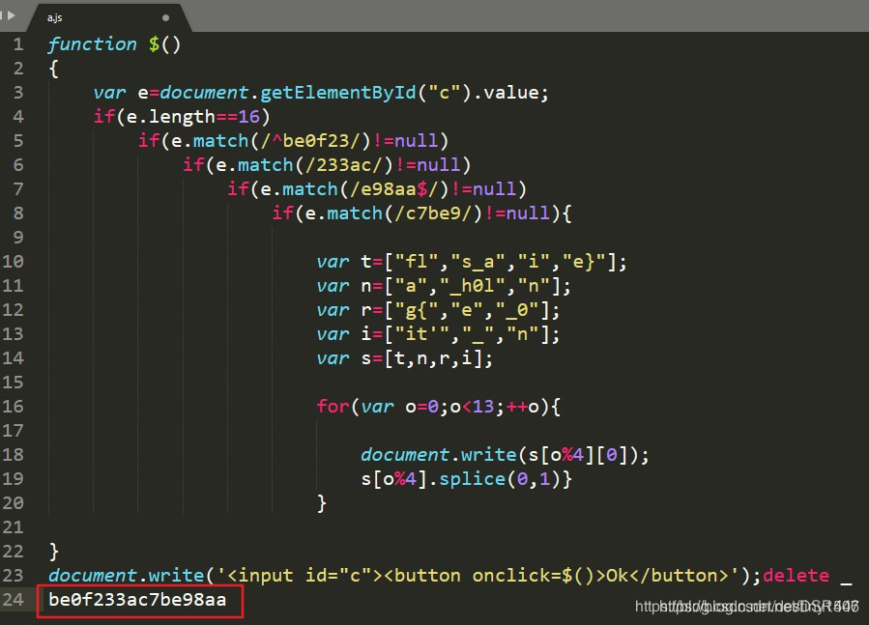Click the array value "s_a" on line 10
The width and height of the screenshot is (869, 625).
[x=478, y=262]
